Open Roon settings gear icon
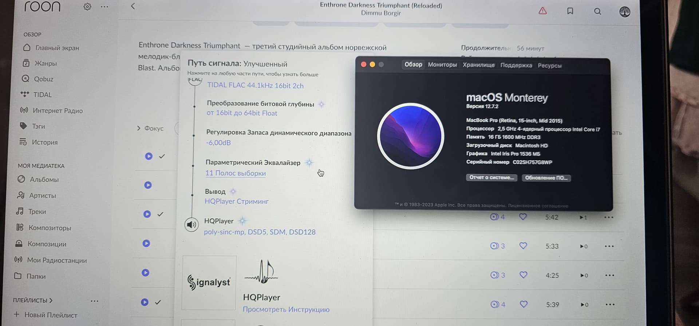 click(x=87, y=7)
